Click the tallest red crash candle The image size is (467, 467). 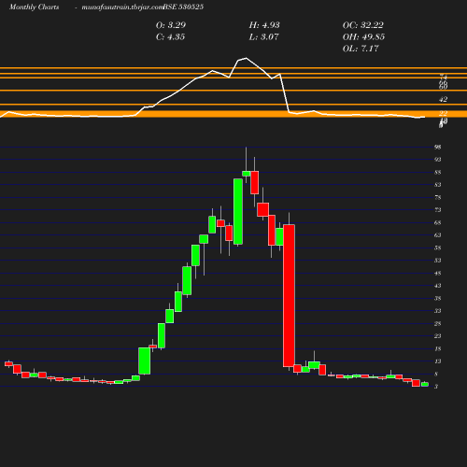coord(289,295)
